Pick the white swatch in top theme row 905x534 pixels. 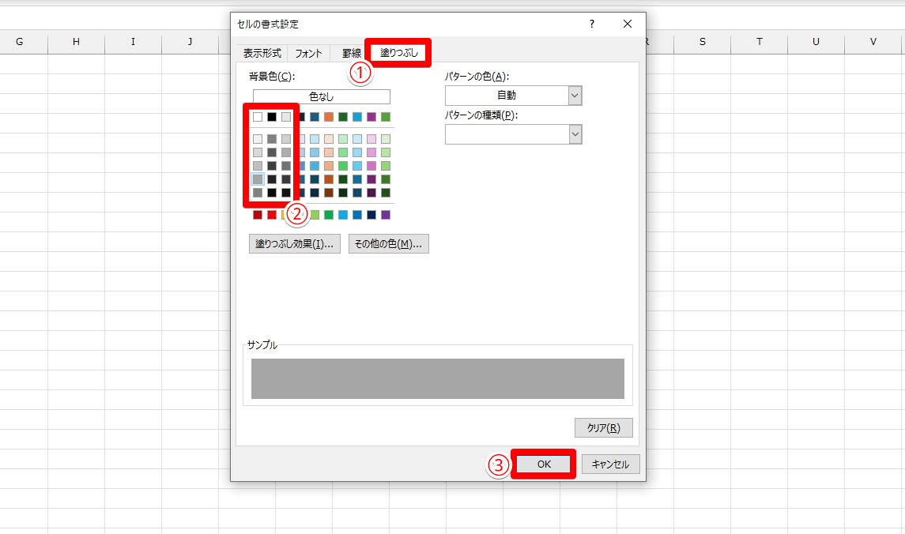pos(258,117)
